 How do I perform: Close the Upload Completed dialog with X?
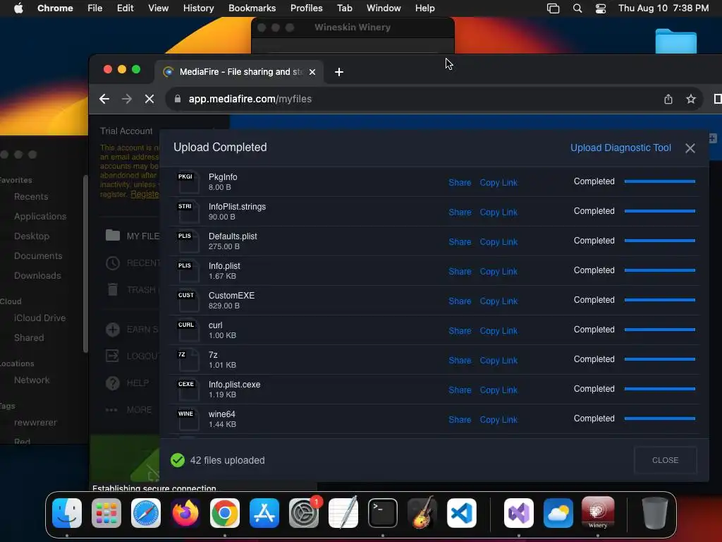click(690, 148)
